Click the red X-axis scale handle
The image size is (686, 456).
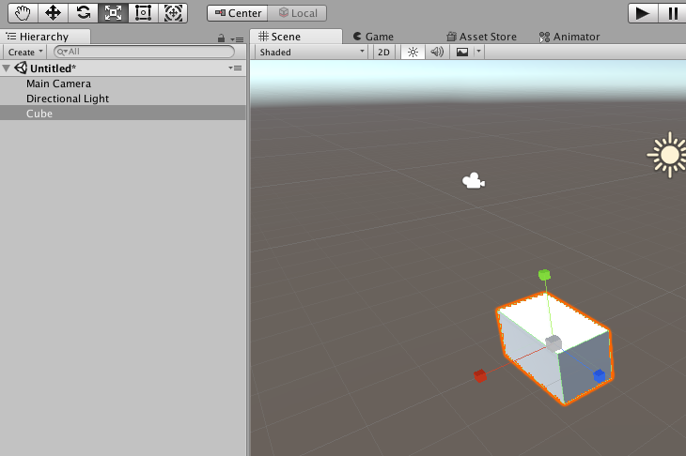[x=480, y=375]
